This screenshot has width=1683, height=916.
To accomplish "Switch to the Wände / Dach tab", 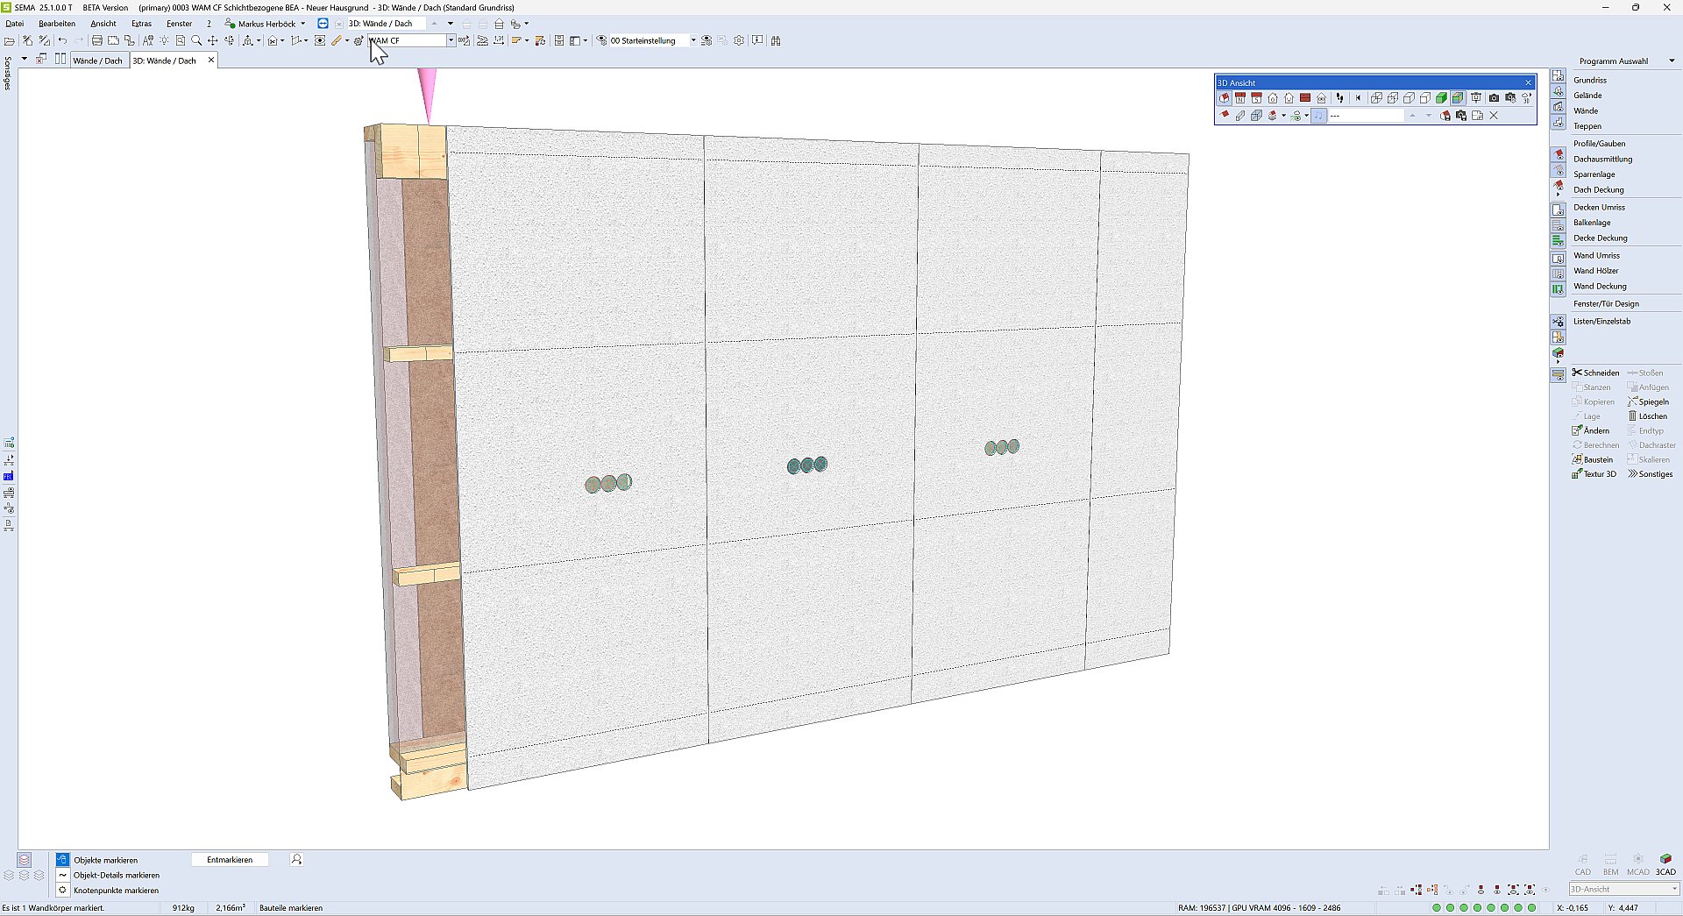I will pos(97,60).
